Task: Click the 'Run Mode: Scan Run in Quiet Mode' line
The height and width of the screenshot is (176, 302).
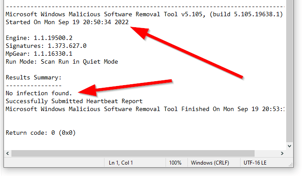Action: (x=62, y=61)
